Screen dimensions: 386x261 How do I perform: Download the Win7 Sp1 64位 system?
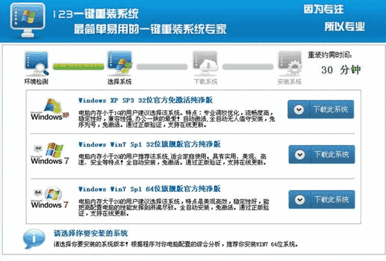point(322,200)
